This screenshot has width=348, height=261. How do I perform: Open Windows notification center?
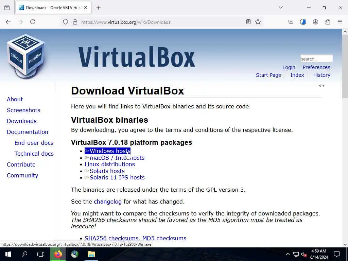click(x=337, y=254)
